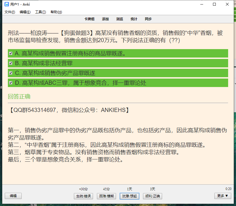Toggle checkbox for option B 非法经营罪
Image resolution: width=236 pixels, height=206 pixels.
pos(11,63)
